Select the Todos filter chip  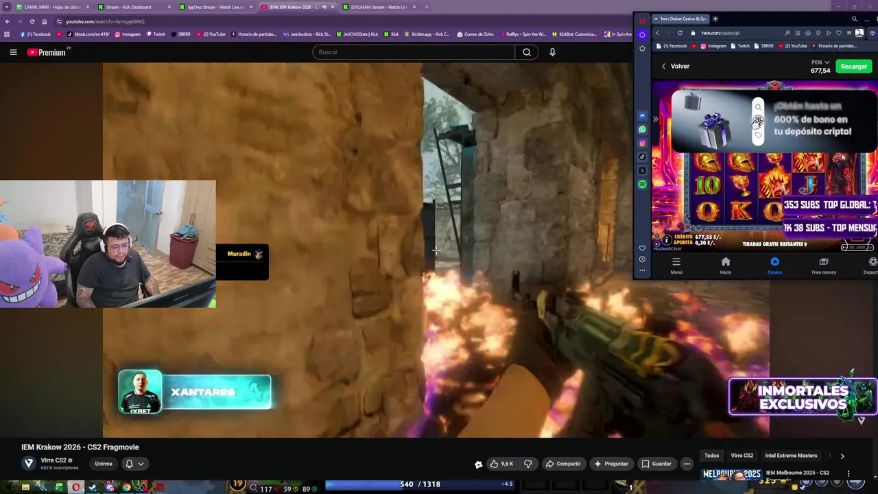[x=711, y=456]
